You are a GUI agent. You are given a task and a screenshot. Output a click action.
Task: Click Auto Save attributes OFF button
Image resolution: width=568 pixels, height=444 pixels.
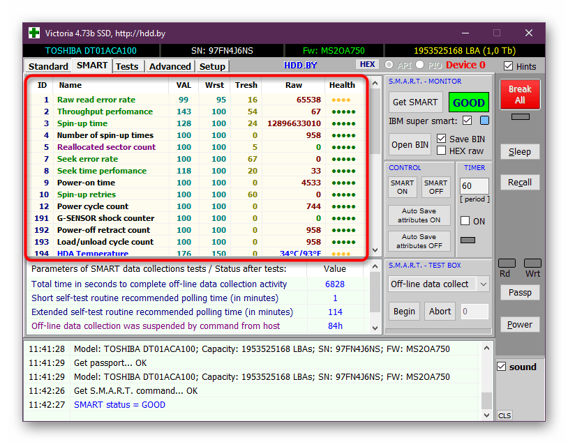(x=419, y=241)
